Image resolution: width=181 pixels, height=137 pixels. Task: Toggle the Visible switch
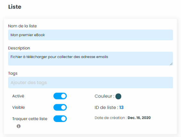pyautogui.click(x=60, y=107)
